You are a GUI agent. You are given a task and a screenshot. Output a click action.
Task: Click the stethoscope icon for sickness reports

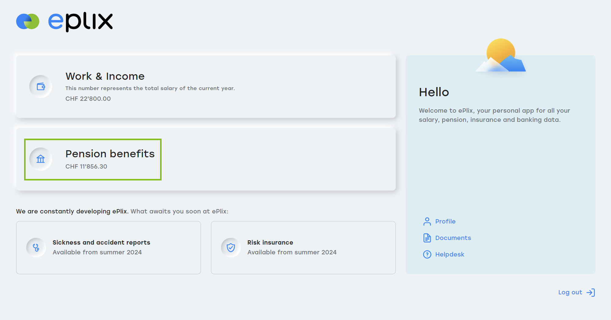(x=36, y=247)
